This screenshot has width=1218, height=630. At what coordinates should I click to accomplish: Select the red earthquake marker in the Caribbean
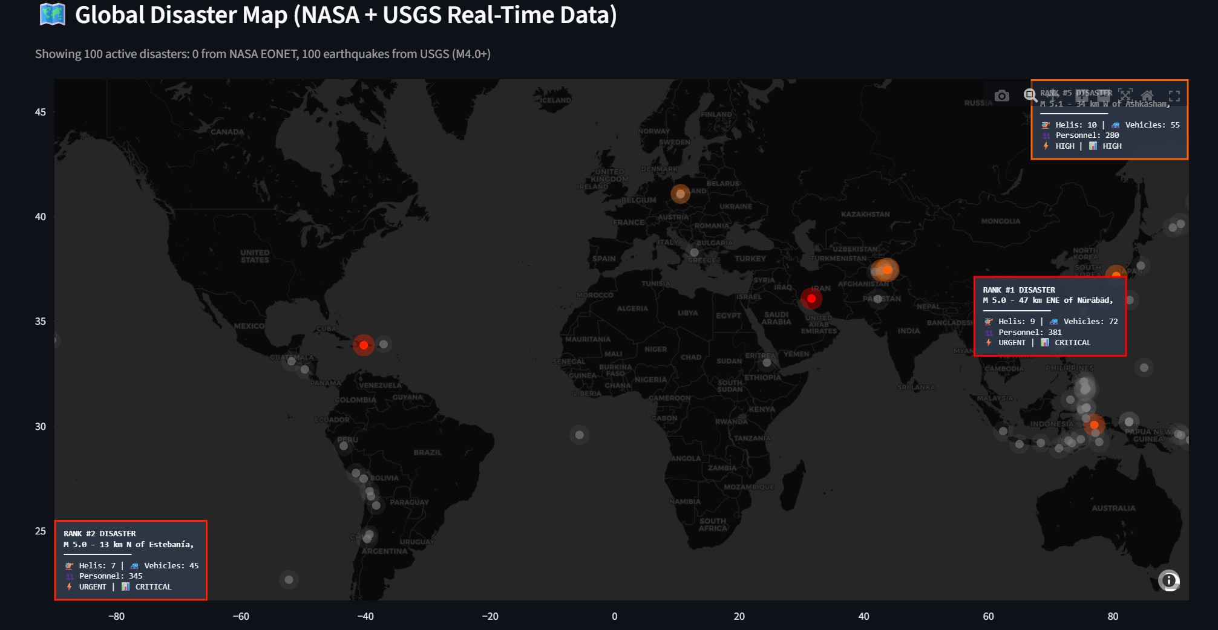pos(364,345)
